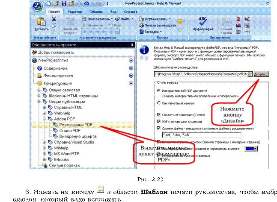Toggle Создать оглавление (Схема) checkbox

pyautogui.click(x=159, y=115)
